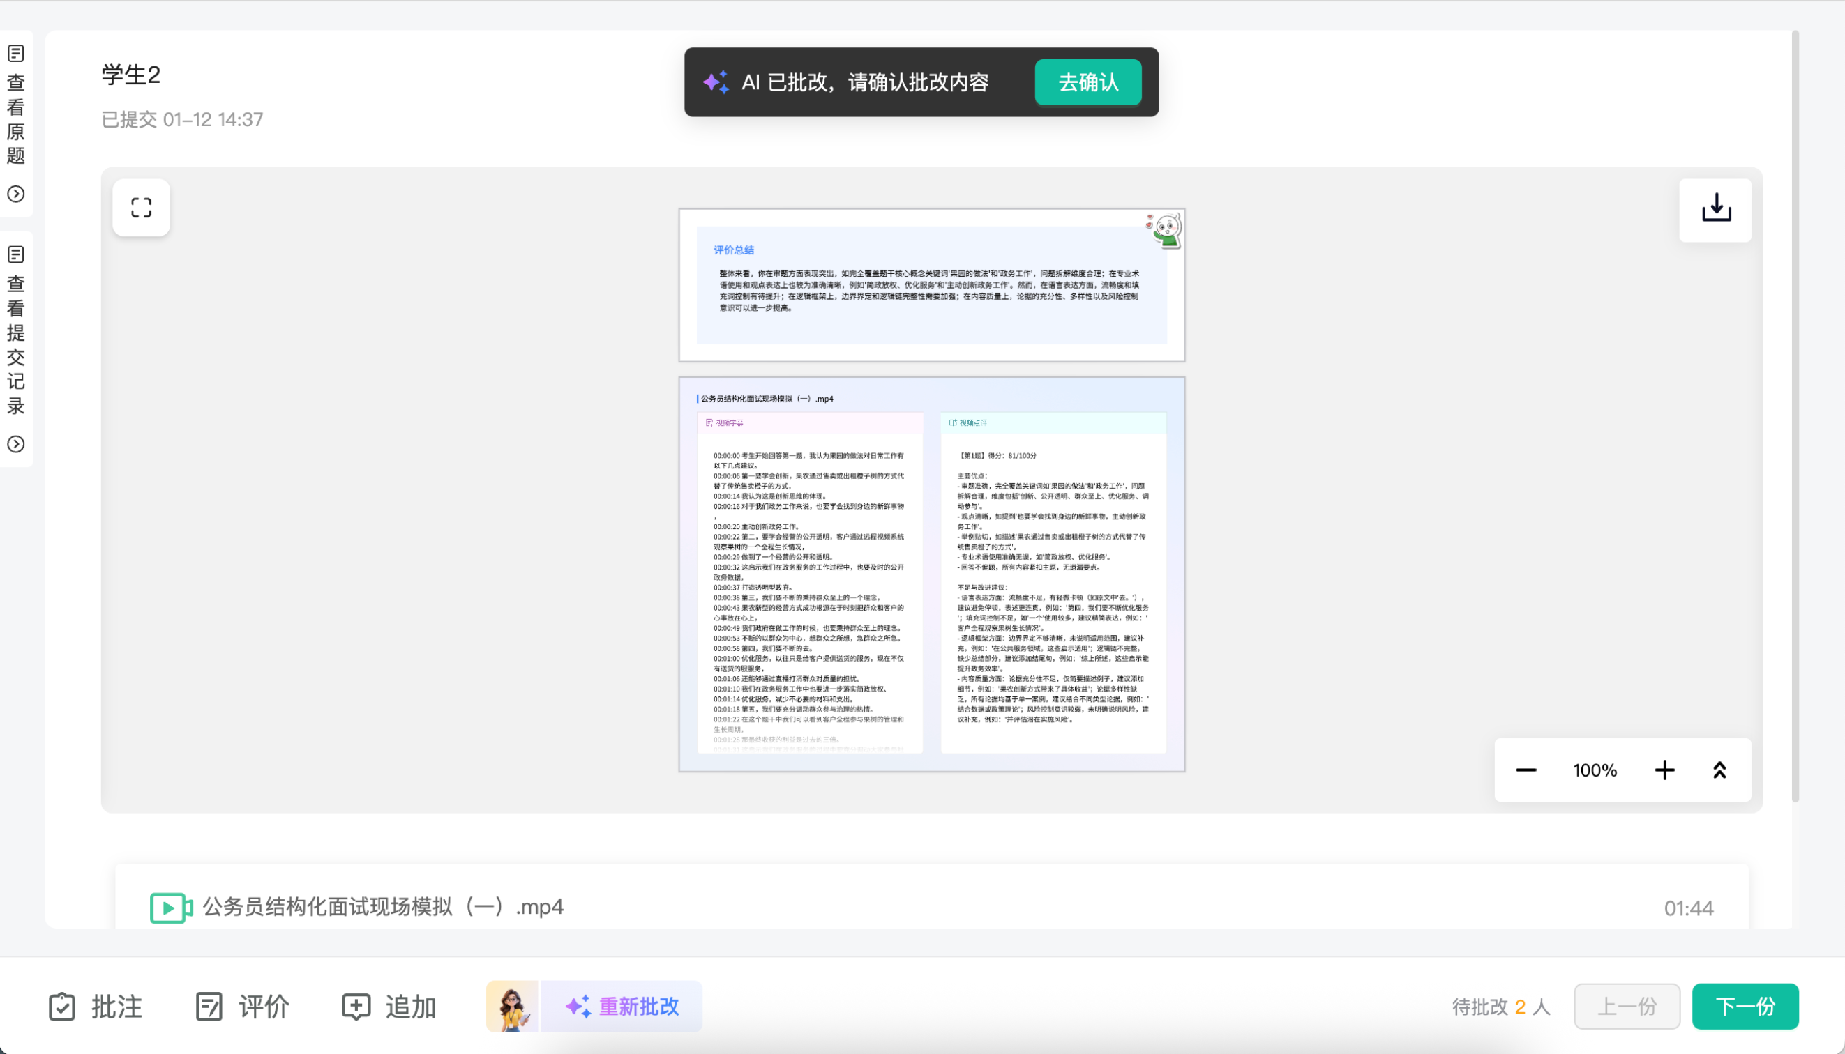Click 重新批改 to regrade with AI
1845x1054 pixels.
[622, 1007]
